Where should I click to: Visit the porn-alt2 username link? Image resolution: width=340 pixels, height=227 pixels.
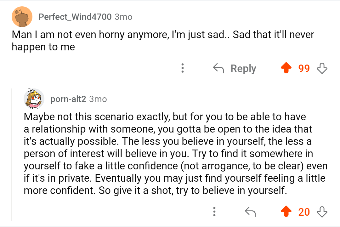click(x=68, y=99)
